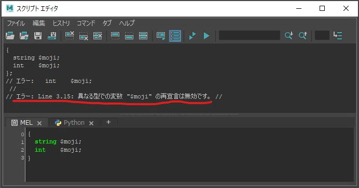Save script with the floppy disk icon

(38, 36)
